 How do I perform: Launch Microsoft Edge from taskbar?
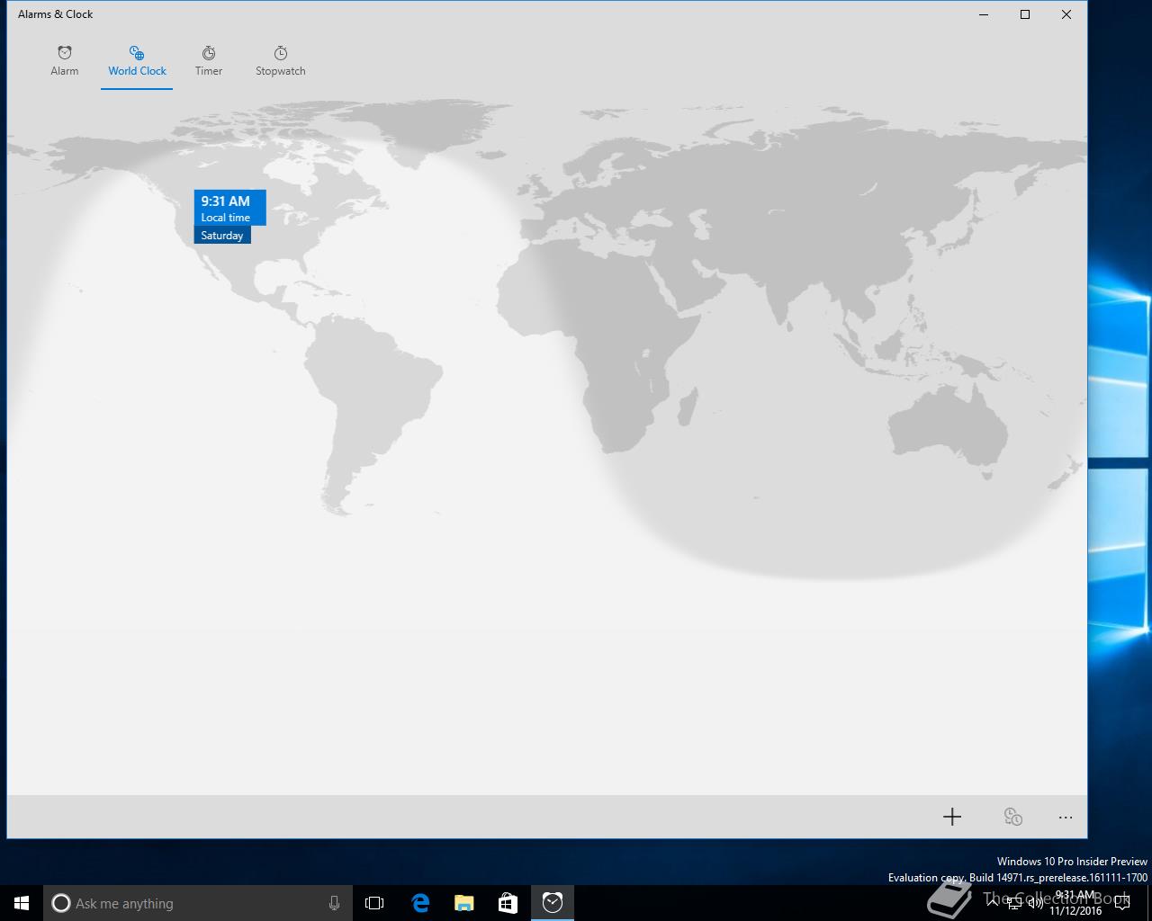pyautogui.click(x=419, y=903)
